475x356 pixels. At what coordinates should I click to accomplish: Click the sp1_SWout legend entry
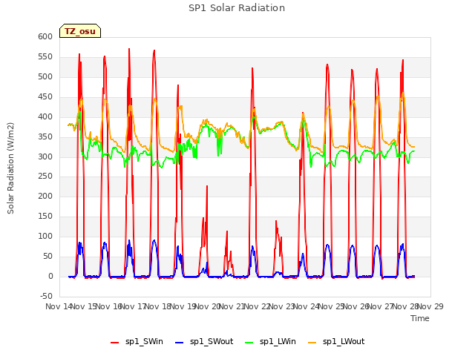pos(204,342)
